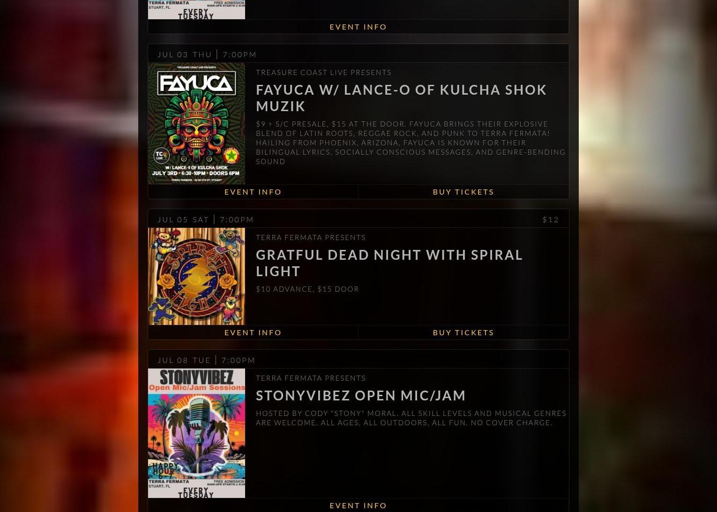Click Event Info for the Fayuca show
This screenshot has height=512, width=717.
[253, 192]
